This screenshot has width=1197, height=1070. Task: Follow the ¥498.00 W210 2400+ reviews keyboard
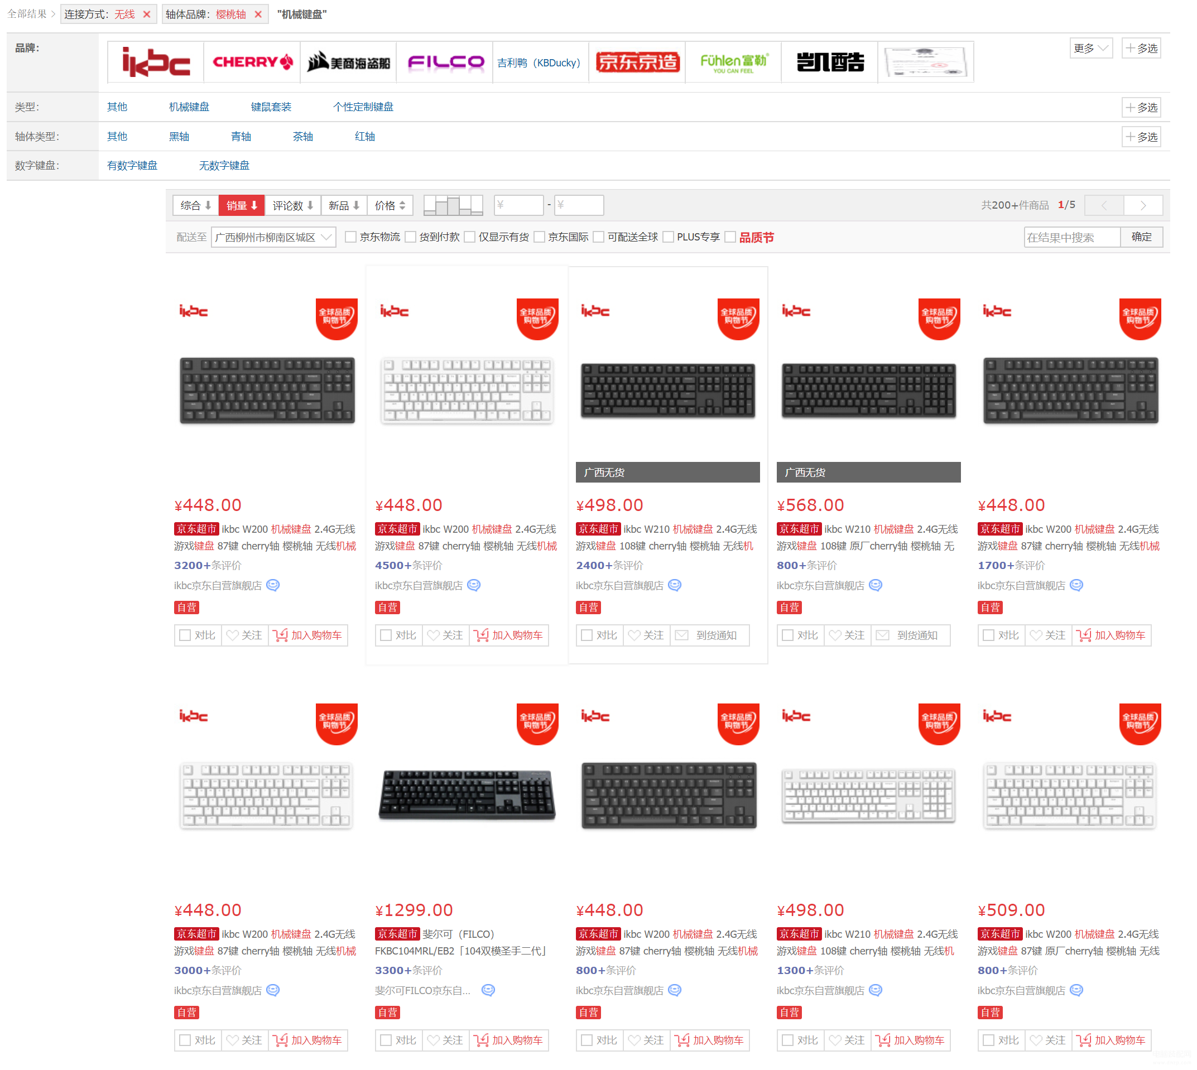pos(646,635)
